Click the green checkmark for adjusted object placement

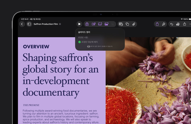click(80, 42)
